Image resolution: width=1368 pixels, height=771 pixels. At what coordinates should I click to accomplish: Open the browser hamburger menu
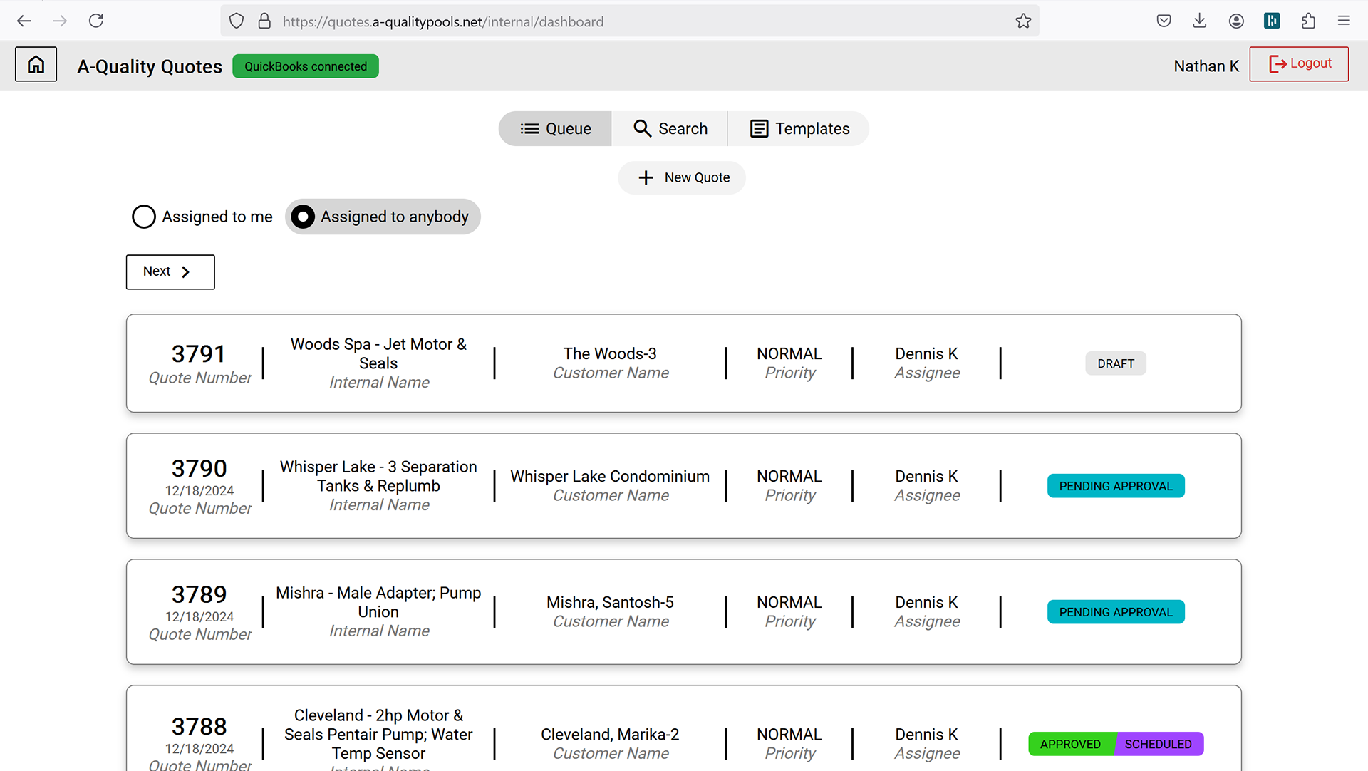click(1344, 21)
